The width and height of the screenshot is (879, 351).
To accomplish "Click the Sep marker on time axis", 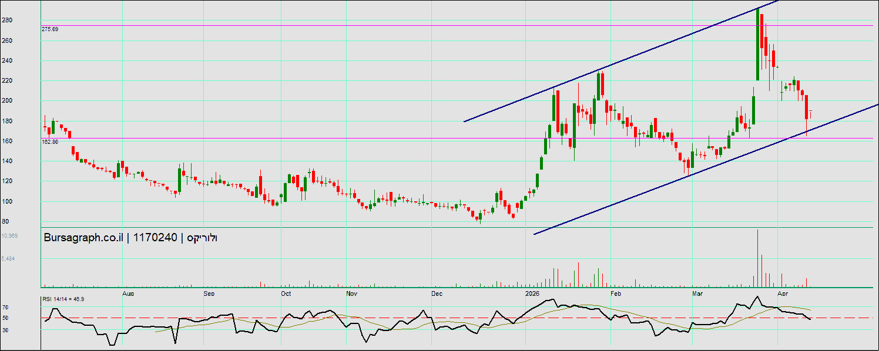I will coord(209,292).
